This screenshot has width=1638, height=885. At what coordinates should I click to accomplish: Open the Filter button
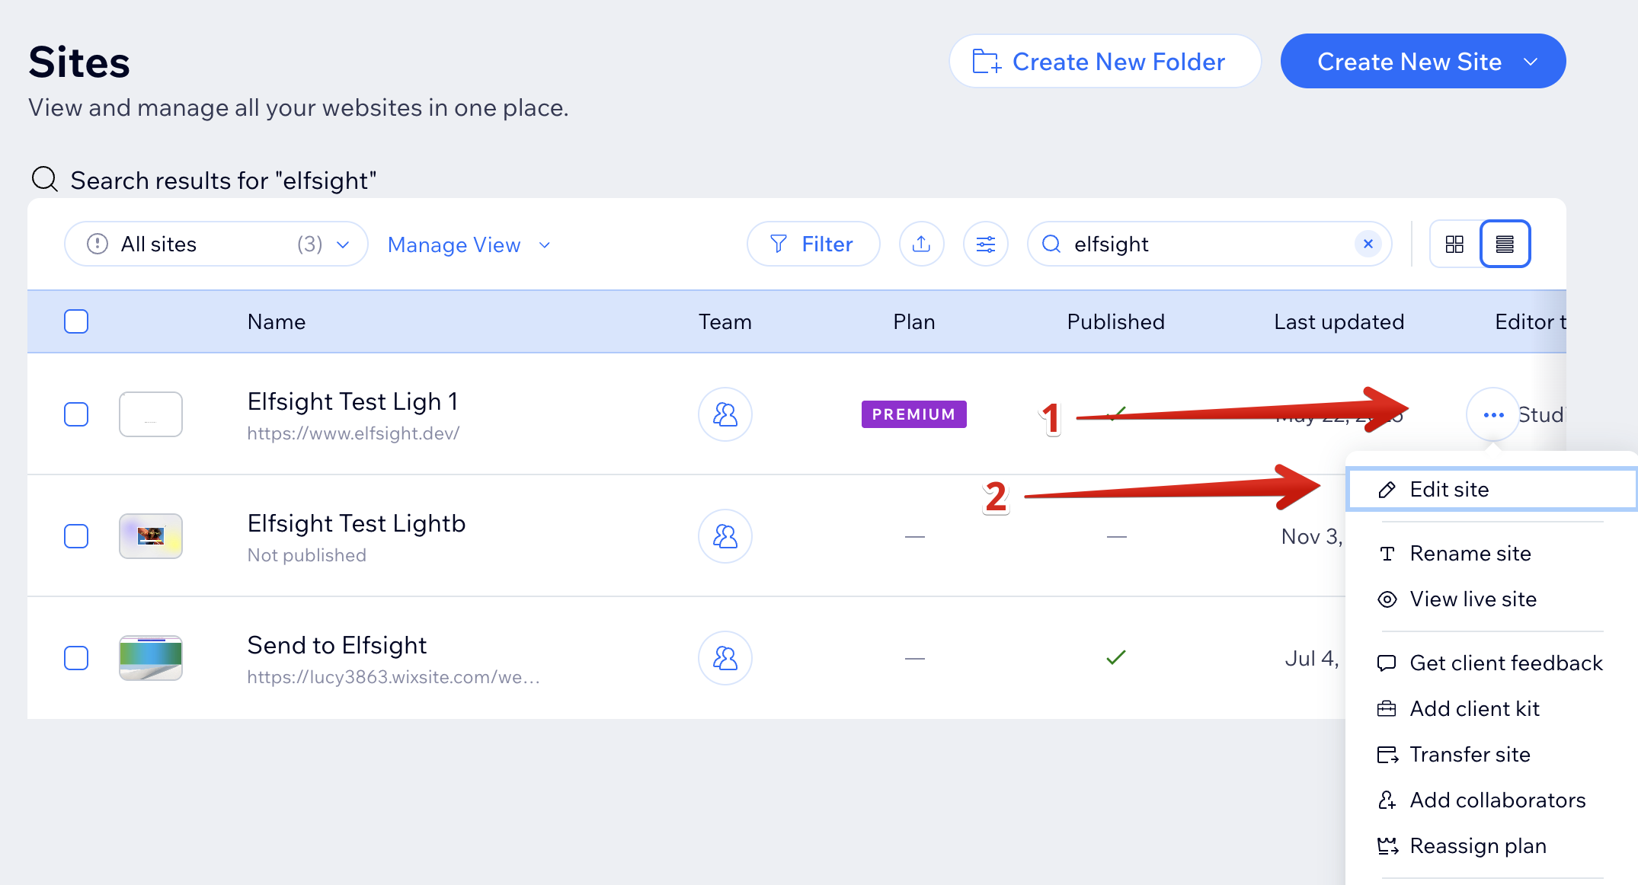[x=813, y=244]
